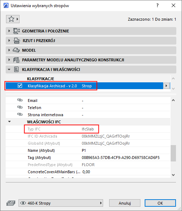Open the 460-K Stropy layer dropdown

[x=61, y=203]
